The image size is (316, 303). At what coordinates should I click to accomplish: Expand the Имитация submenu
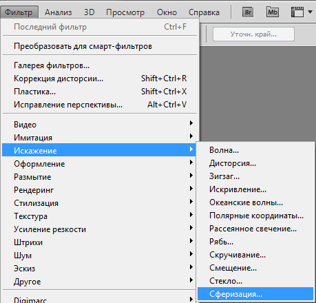pos(100,138)
